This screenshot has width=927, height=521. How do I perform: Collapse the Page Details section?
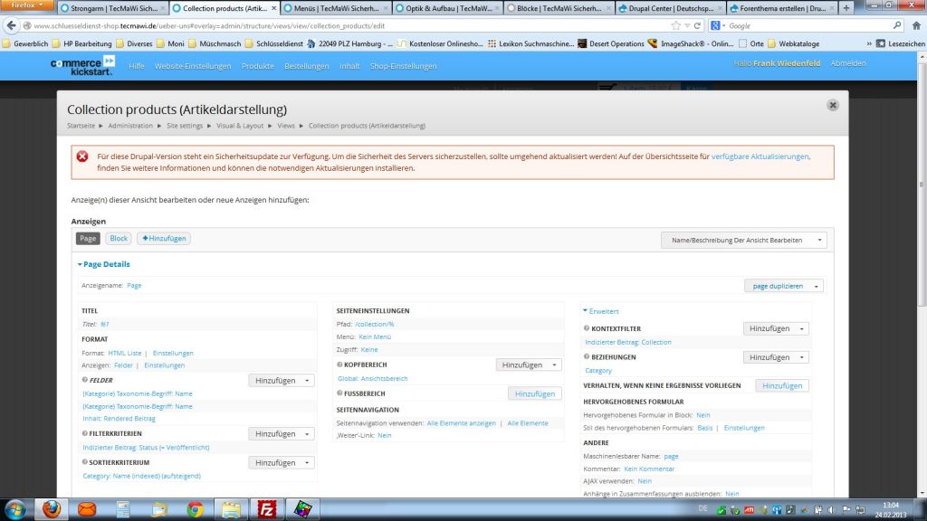(x=103, y=264)
